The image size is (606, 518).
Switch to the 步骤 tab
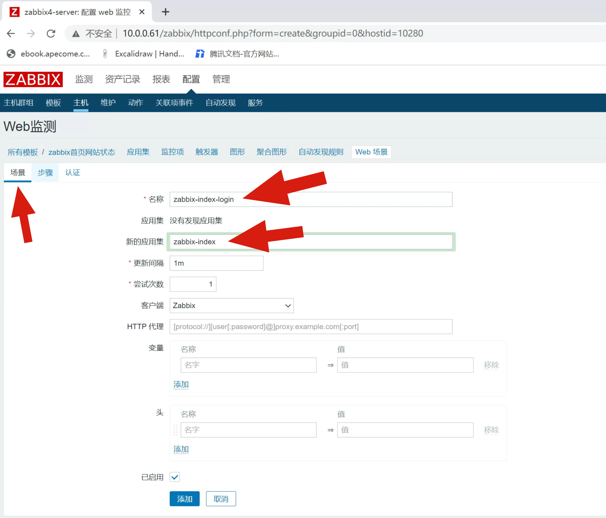point(45,173)
